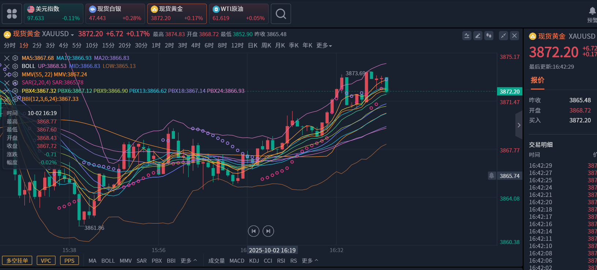Toggle the SAR overlay in bottom bar
The height and width of the screenshot is (270, 597).
click(141, 261)
